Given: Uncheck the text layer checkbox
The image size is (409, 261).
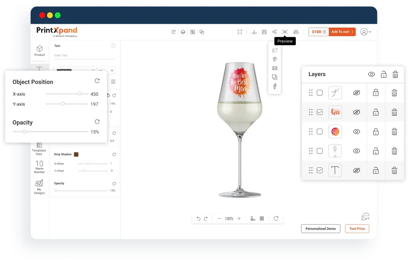Looking at the screenshot, I should pos(320,170).
